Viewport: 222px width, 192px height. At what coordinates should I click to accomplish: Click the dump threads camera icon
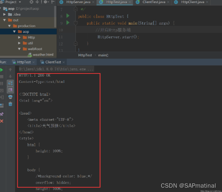tap(2, 90)
